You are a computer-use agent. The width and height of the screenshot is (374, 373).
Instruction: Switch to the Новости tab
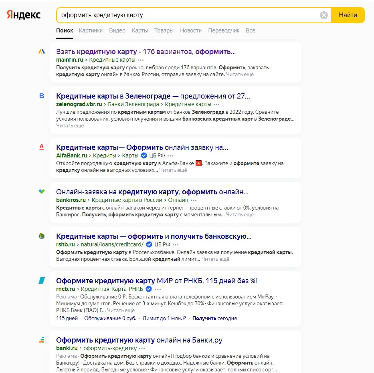[x=191, y=30]
